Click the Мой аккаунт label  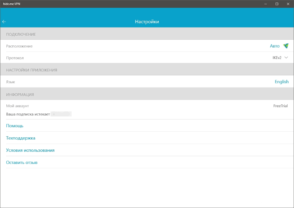point(17,106)
